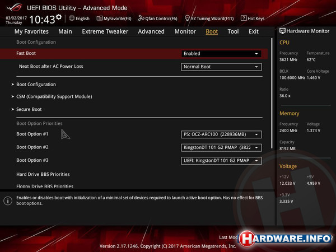Image resolution: width=336 pixels, height=252 pixels.
Task: Expand the Boot Configuration submenu
Action: 36,85
